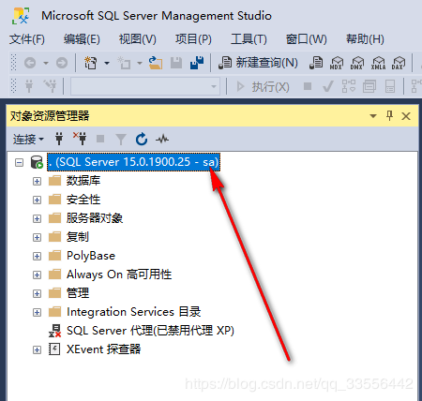The image size is (422, 401).
Task: Open the new project dropdown arrow
Action: click(107, 63)
